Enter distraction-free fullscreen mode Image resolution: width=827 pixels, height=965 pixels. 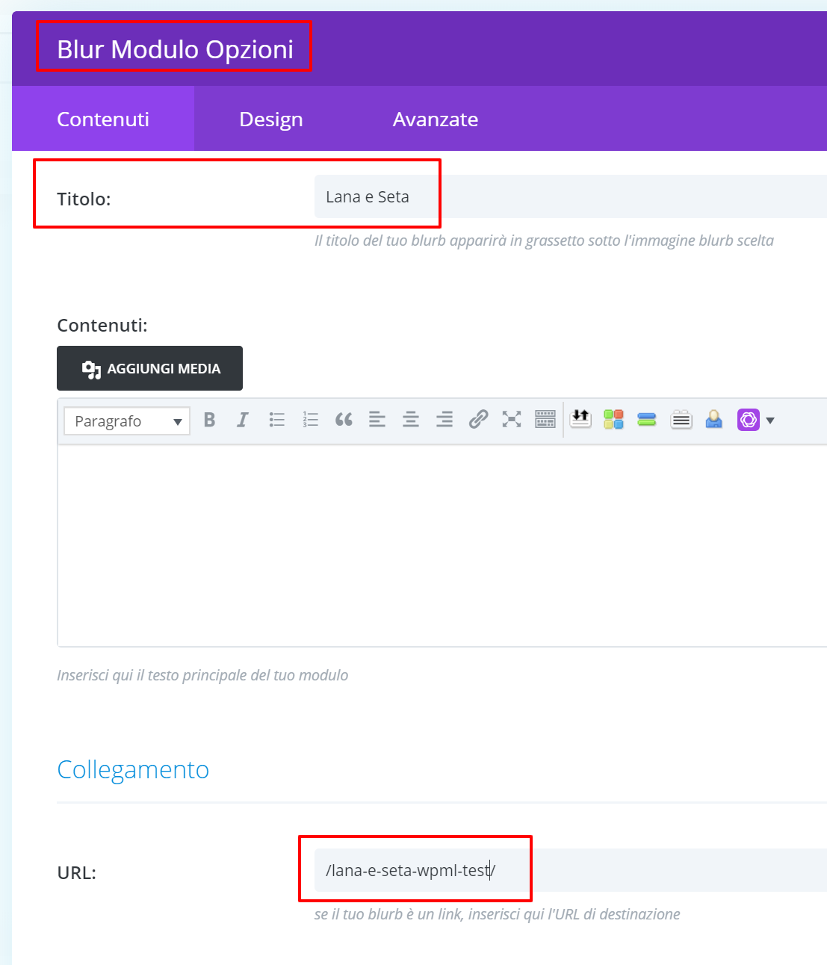click(512, 420)
